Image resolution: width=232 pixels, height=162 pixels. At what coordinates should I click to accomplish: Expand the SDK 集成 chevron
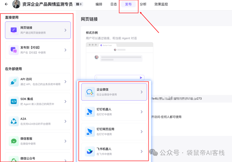[65, 102]
